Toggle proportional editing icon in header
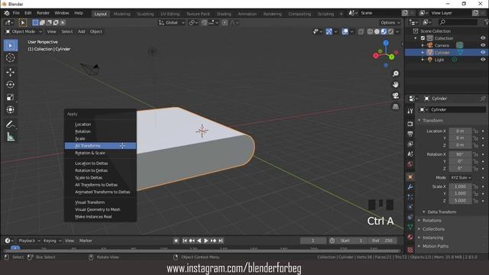 tap(225, 22)
